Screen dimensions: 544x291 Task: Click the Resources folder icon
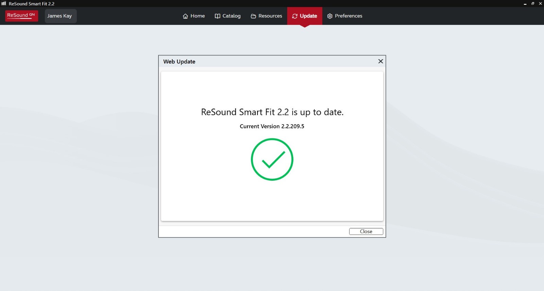tap(253, 16)
